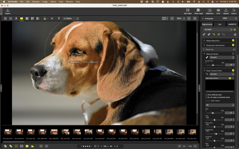Switch to the XMP/IPTC tab
239x149 pixels.
click(x=232, y=24)
